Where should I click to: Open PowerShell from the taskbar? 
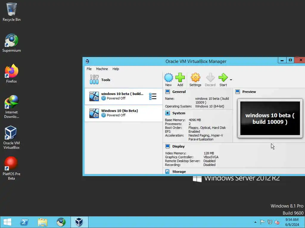click(24, 222)
